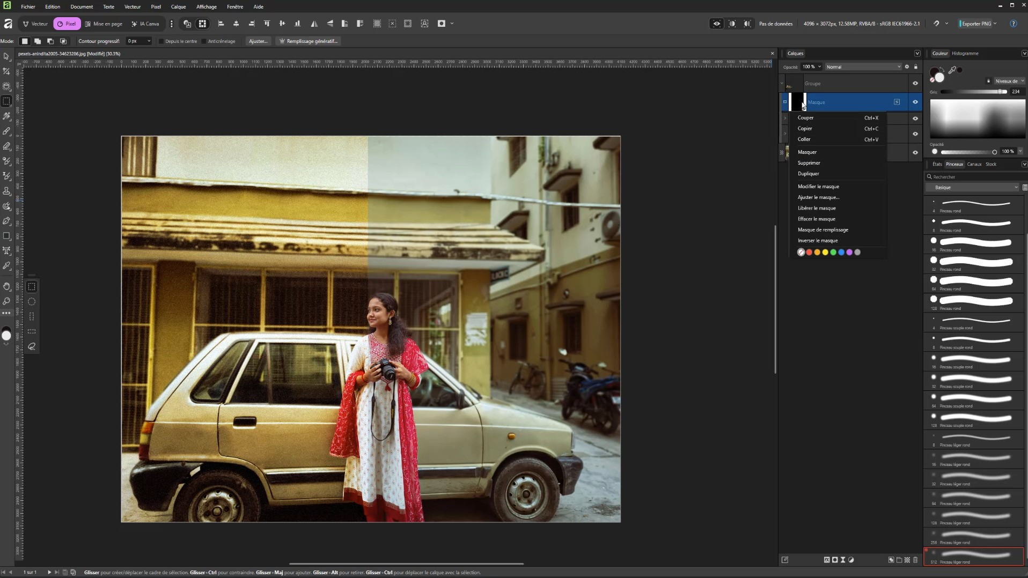Image resolution: width=1028 pixels, height=578 pixels.
Task: Click the "Remplissage génératif..." button
Action: tap(309, 41)
